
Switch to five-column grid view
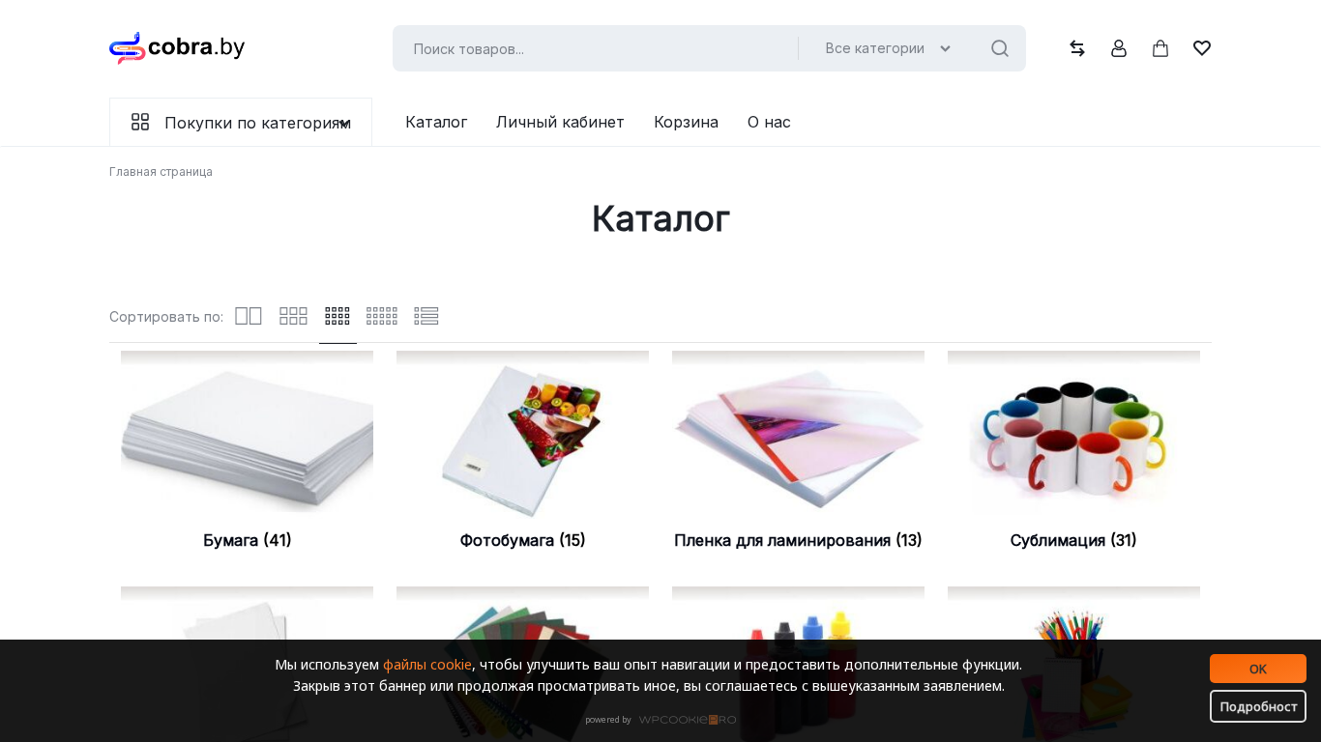(382, 316)
